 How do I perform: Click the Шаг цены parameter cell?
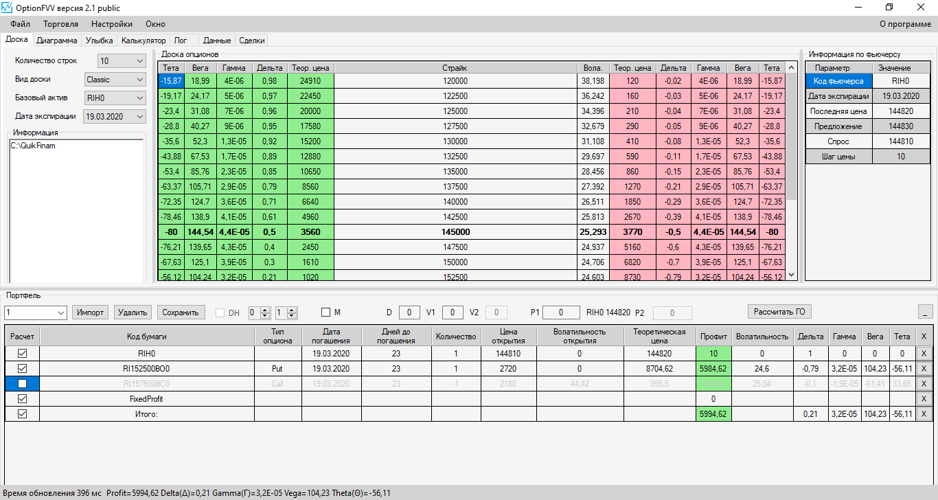[x=839, y=157]
